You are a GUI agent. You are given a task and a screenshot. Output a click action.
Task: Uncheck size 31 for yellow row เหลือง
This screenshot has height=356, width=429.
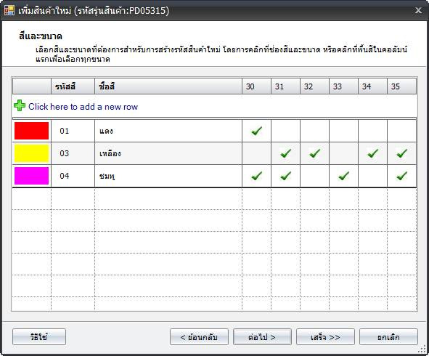pyautogui.click(x=285, y=153)
